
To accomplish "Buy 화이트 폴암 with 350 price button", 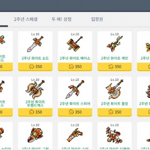I will click(114, 112).
